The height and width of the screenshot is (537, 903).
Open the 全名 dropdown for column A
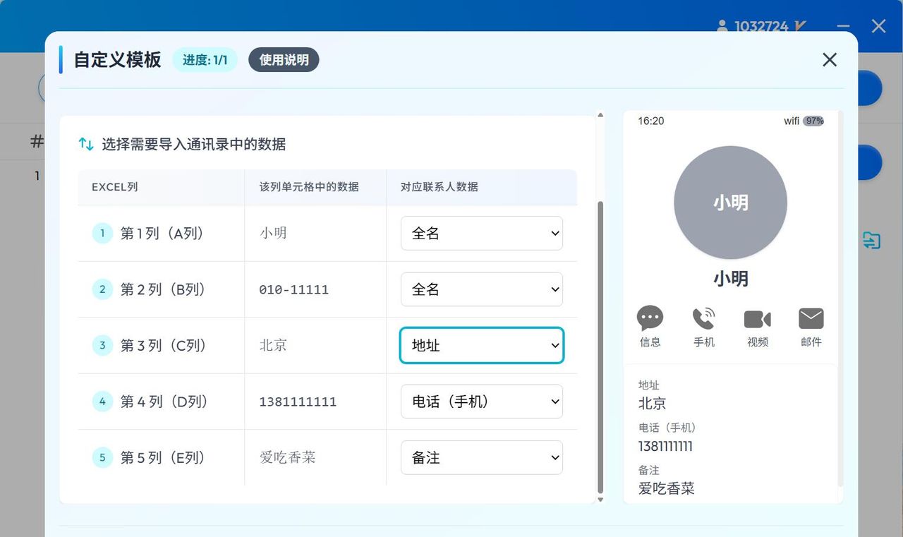coord(482,233)
